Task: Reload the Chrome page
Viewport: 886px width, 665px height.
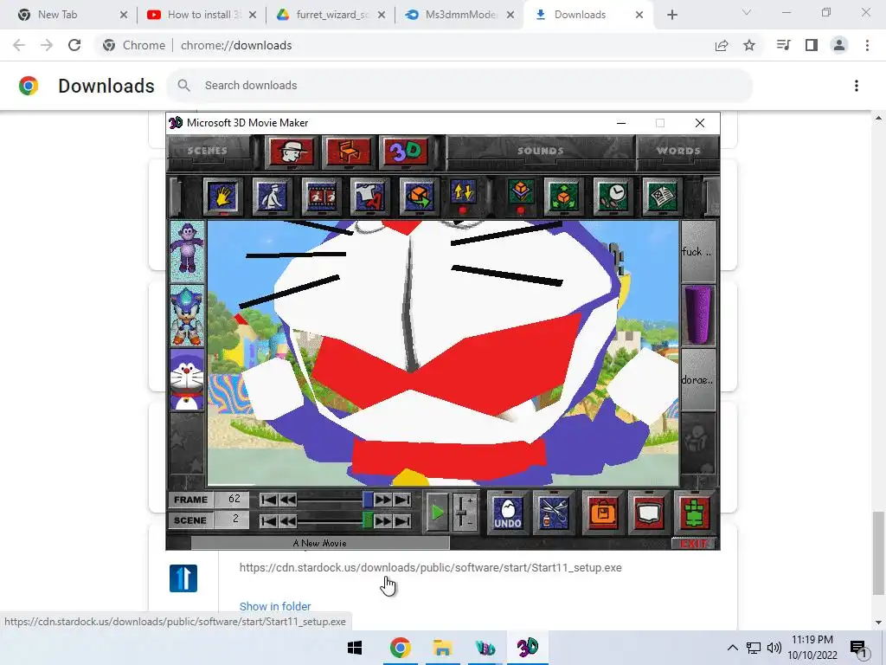Action: [x=74, y=45]
